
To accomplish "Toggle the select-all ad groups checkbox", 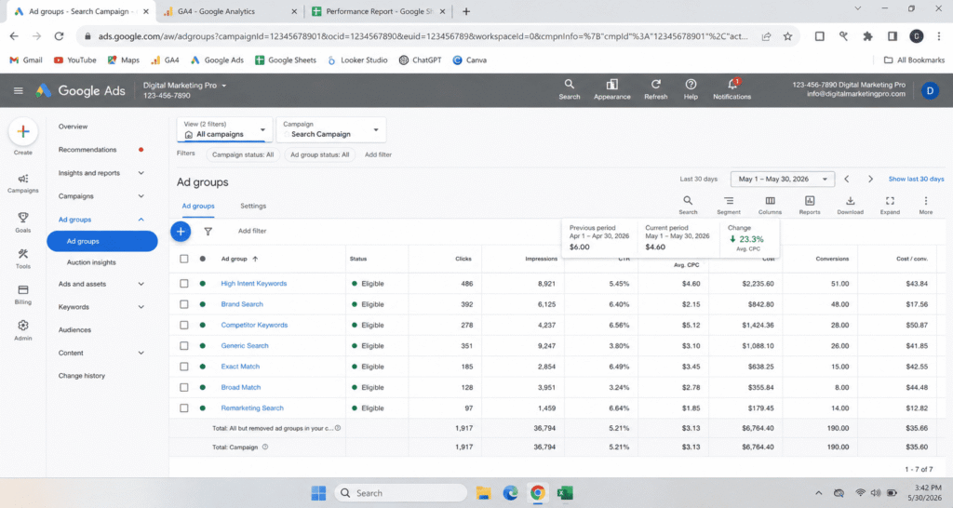I will [x=184, y=259].
